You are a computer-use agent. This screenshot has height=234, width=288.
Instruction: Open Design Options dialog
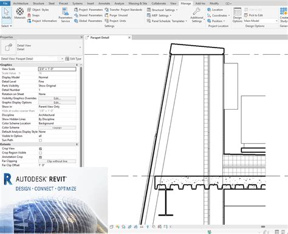click(237, 15)
